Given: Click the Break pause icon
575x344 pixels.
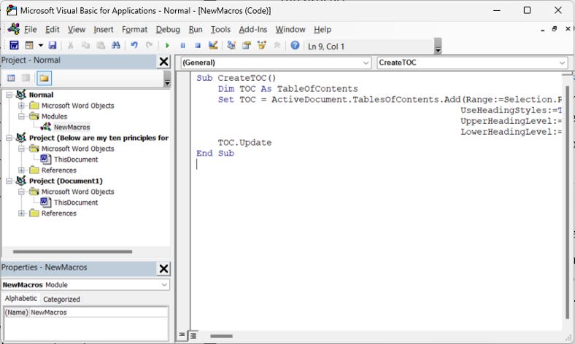Looking at the screenshot, I should click(x=182, y=45).
